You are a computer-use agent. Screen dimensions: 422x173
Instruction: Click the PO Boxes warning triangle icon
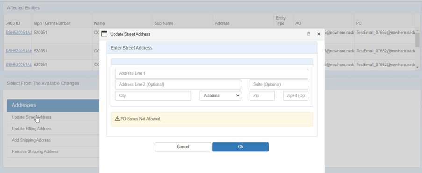[x=117, y=119]
